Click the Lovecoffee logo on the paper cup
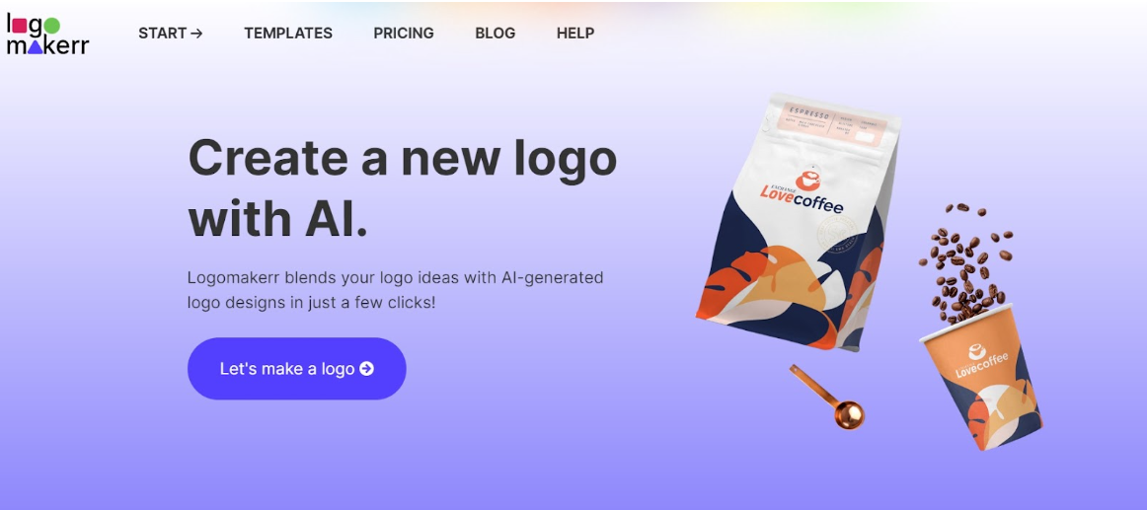 pyautogui.click(x=980, y=361)
